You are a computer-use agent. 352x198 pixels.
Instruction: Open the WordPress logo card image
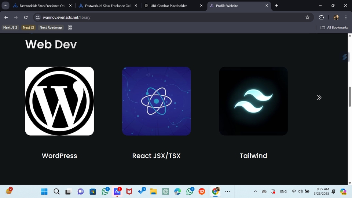pos(59,101)
